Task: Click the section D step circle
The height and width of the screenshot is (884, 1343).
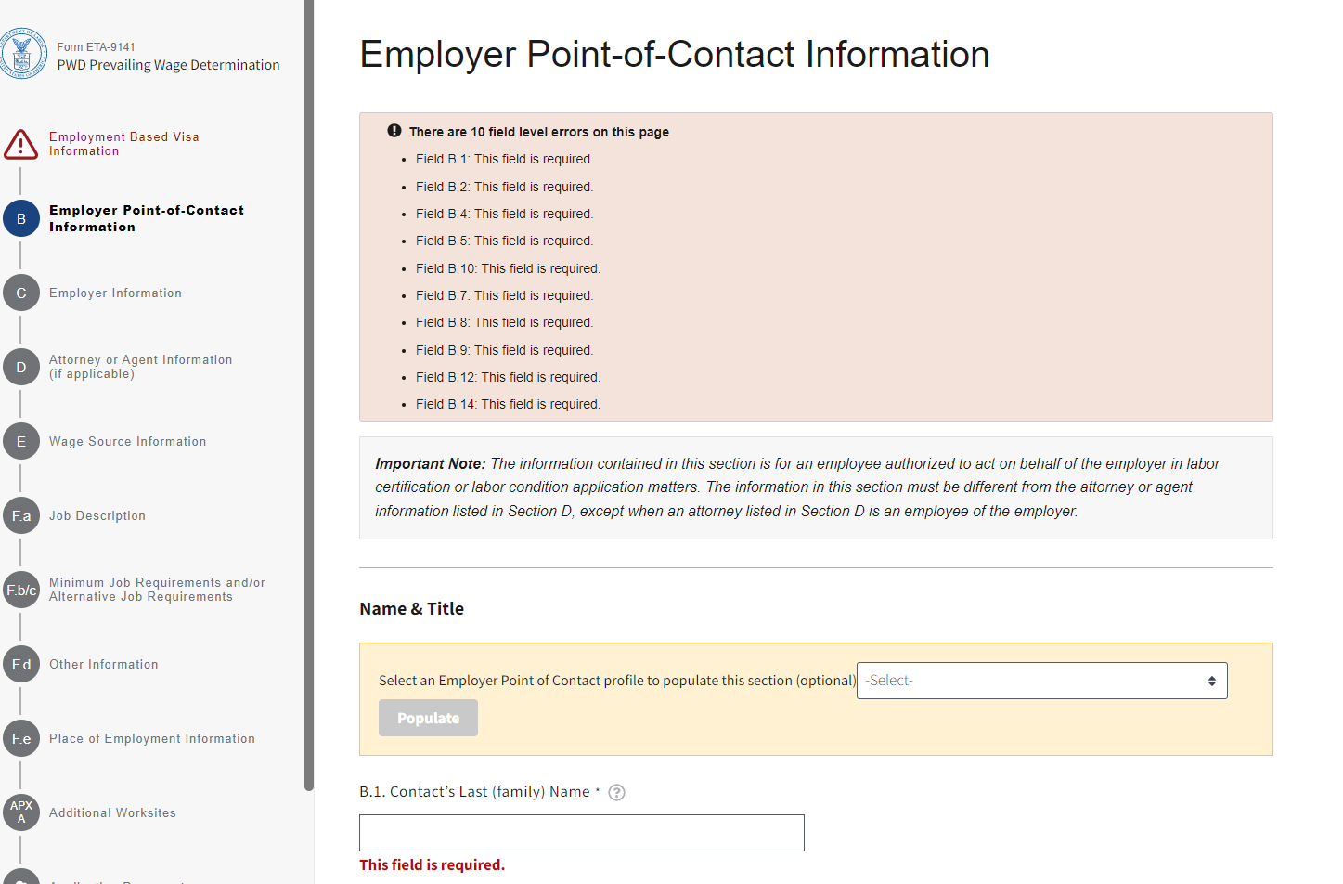Action: [x=21, y=368]
